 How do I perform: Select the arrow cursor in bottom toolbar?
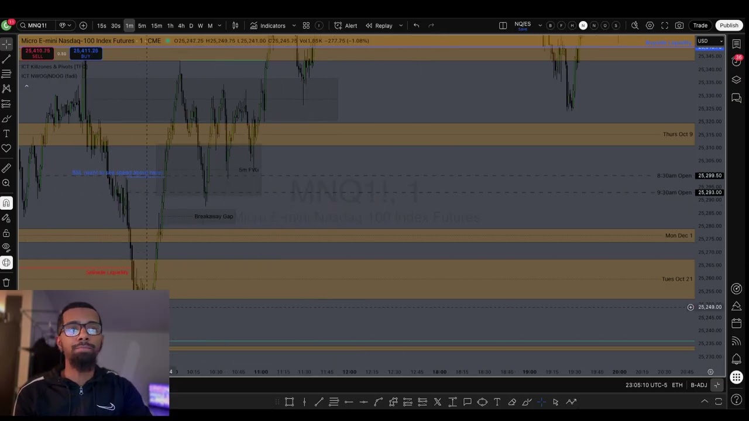click(555, 402)
